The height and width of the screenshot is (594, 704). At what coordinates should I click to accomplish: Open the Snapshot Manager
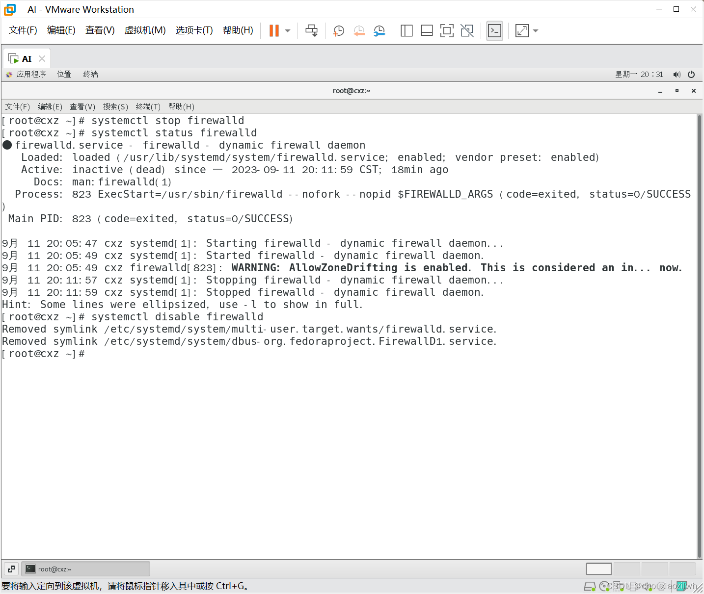pos(379,30)
